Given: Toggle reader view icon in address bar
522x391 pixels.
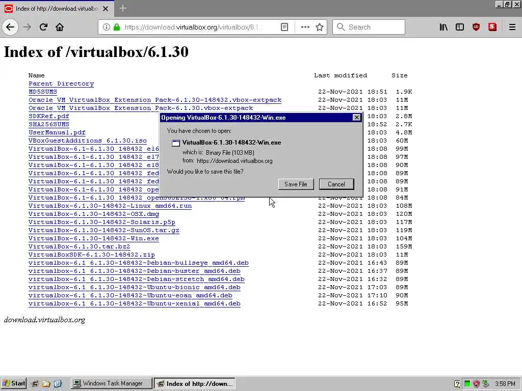Looking at the screenshot, I should 284,27.
